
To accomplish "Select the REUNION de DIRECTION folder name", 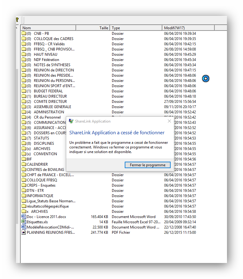I will pyautogui.click(x=54, y=70).
